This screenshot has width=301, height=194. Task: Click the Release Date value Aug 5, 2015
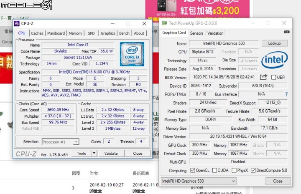tap(202, 68)
